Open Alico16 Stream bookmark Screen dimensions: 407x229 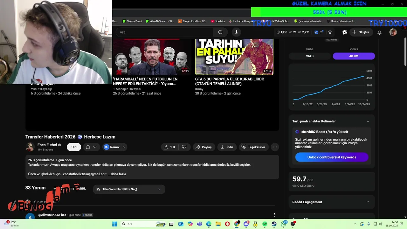click(x=160, y=21)
